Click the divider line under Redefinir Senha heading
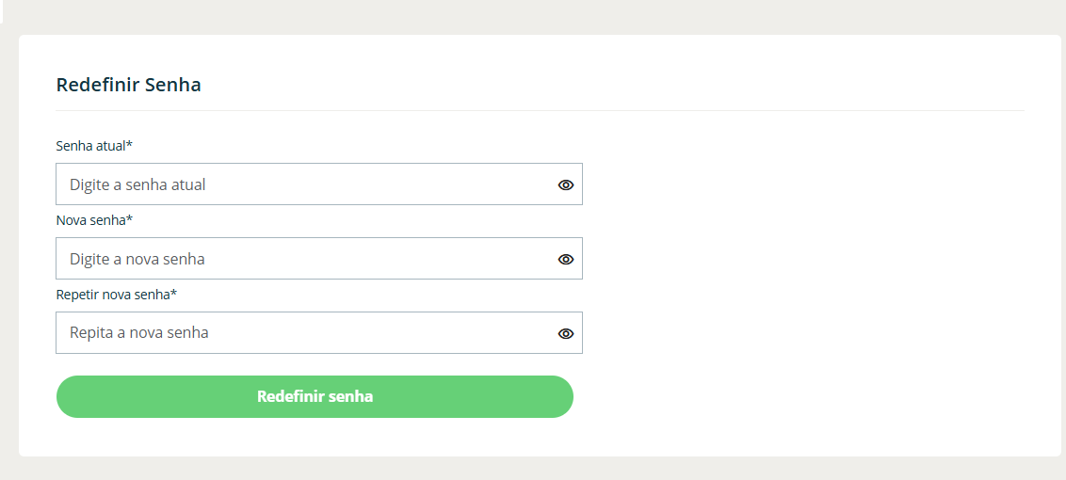The width and height of the screenshot is (1066, 480). pos(540,110)
